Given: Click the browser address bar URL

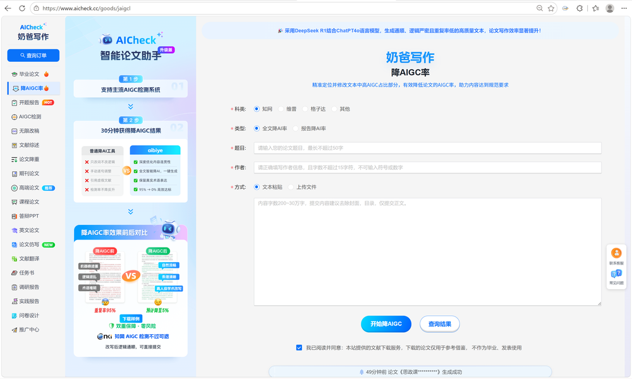Looking at the screenshot, I should pos(86,8).
